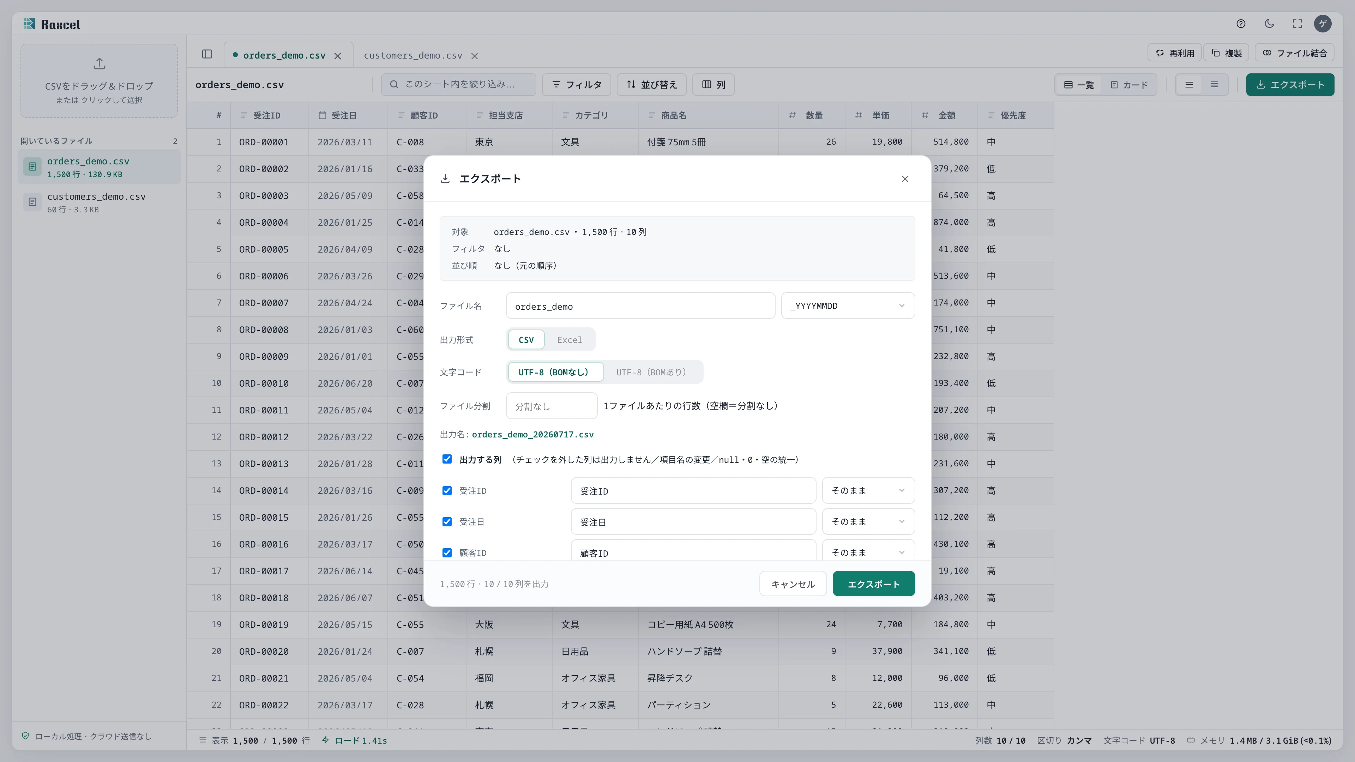Click the メモリ status bar entry
This screenshot has width=1355, height=762.
[1259, 740]
